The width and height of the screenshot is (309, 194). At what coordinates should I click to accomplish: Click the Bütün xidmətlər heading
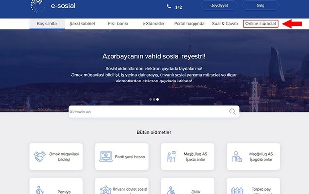coord(154,132)
